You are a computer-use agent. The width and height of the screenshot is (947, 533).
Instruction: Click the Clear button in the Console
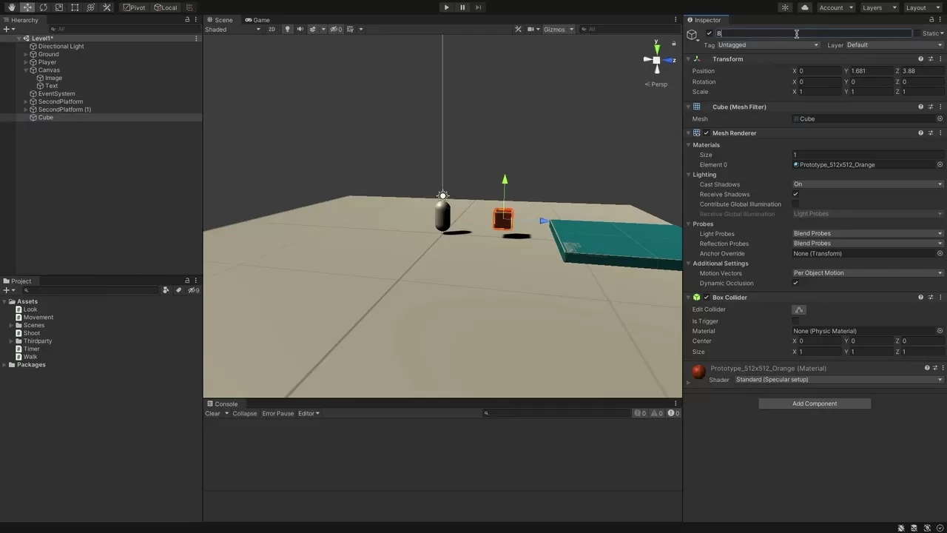(x=212, y=413)
